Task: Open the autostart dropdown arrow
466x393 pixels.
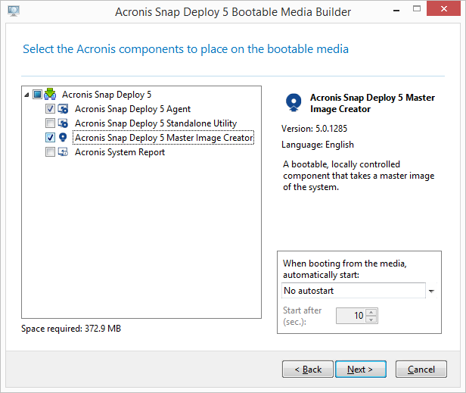Action: tap(431, 291)
